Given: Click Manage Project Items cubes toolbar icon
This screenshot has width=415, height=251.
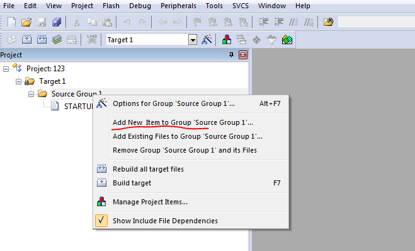Looking at the screenshot, I should pos(227,40).
